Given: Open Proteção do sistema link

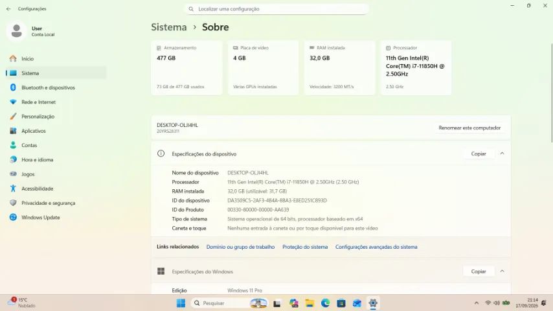Looking at the screenshot, I should 305,247.
